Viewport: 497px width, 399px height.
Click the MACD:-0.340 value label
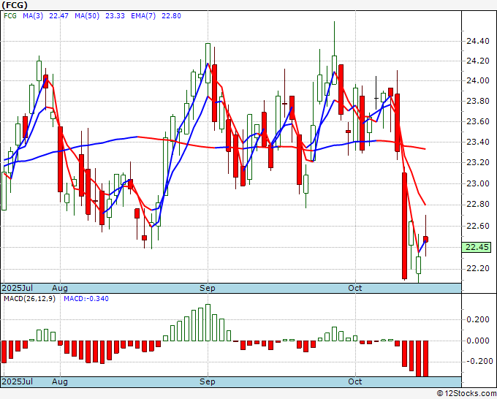(x=86, y=299)
